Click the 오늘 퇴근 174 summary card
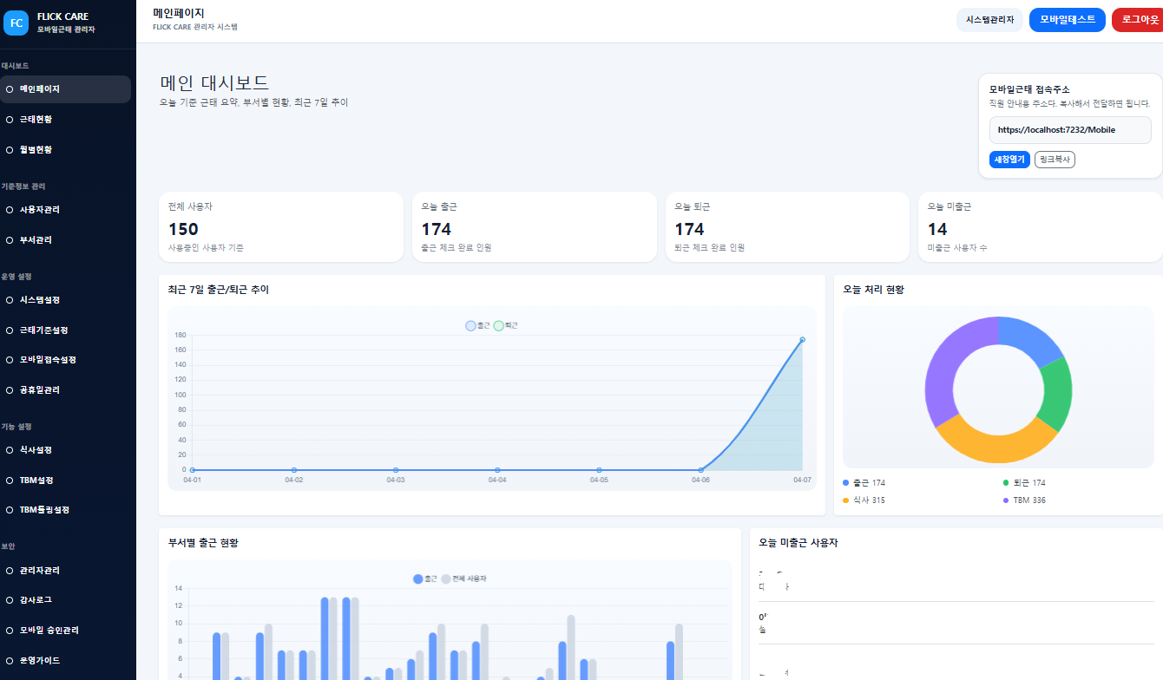 [788, 227]
